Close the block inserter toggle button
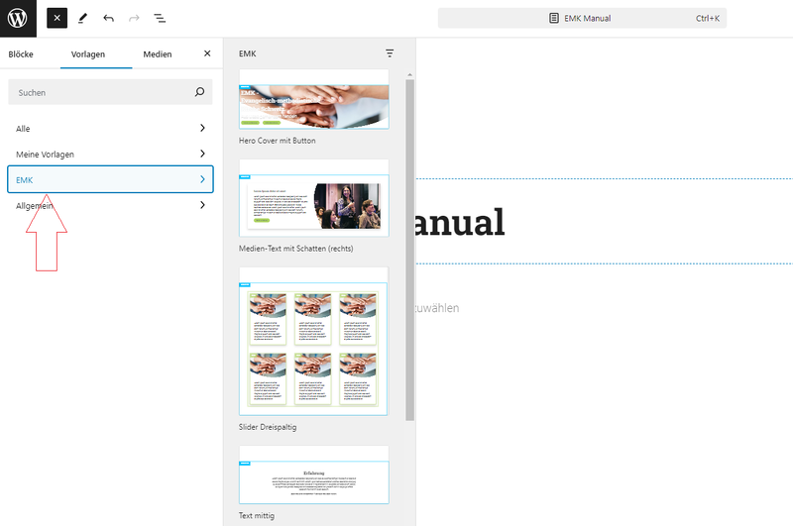 click(57, 18)
